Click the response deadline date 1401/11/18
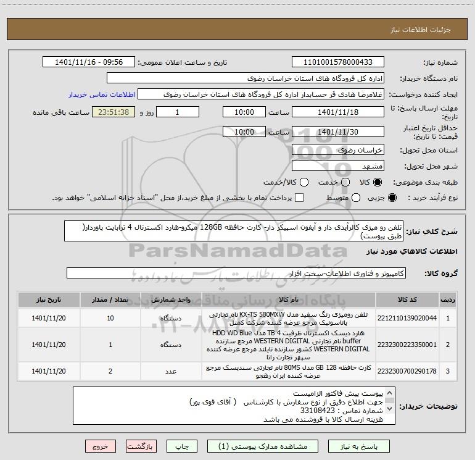Screen dimensions: 475x460 (338, 112)
